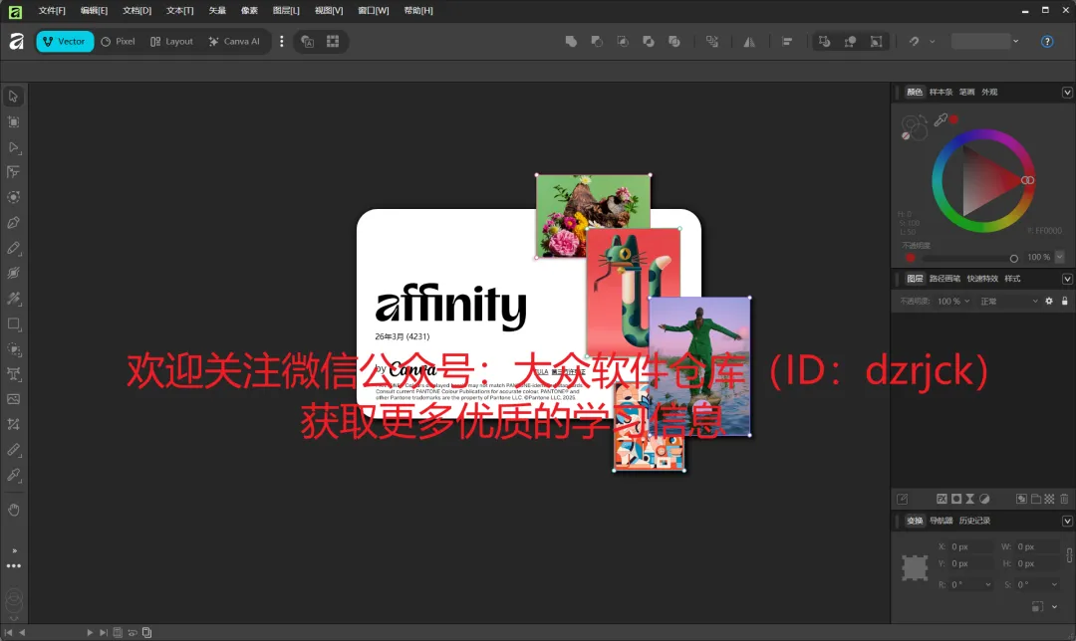Viewport: 1076px width, 641px height.
Task: Switch to the 样本条 tab
Action: pos(941,92)
